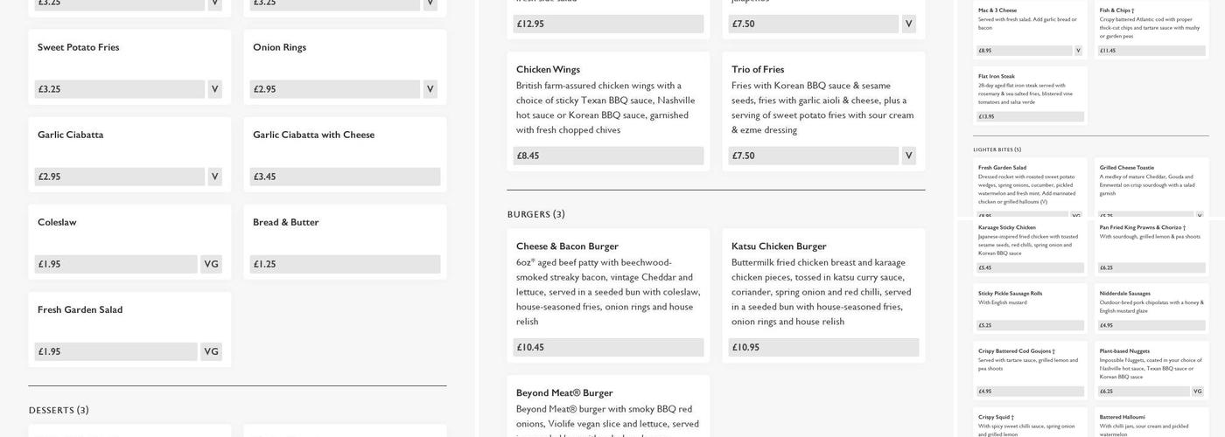Open the Flat Iron Steak preview card
Viewport: 1225px width, 437px height.
coord(1030,96)
